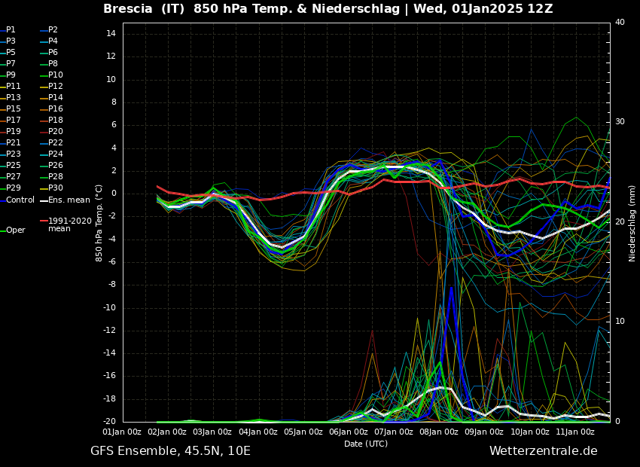Click the 40 precipitation axis tick label
This screenshot has height=467, width=640.
[x=620, y=22]
